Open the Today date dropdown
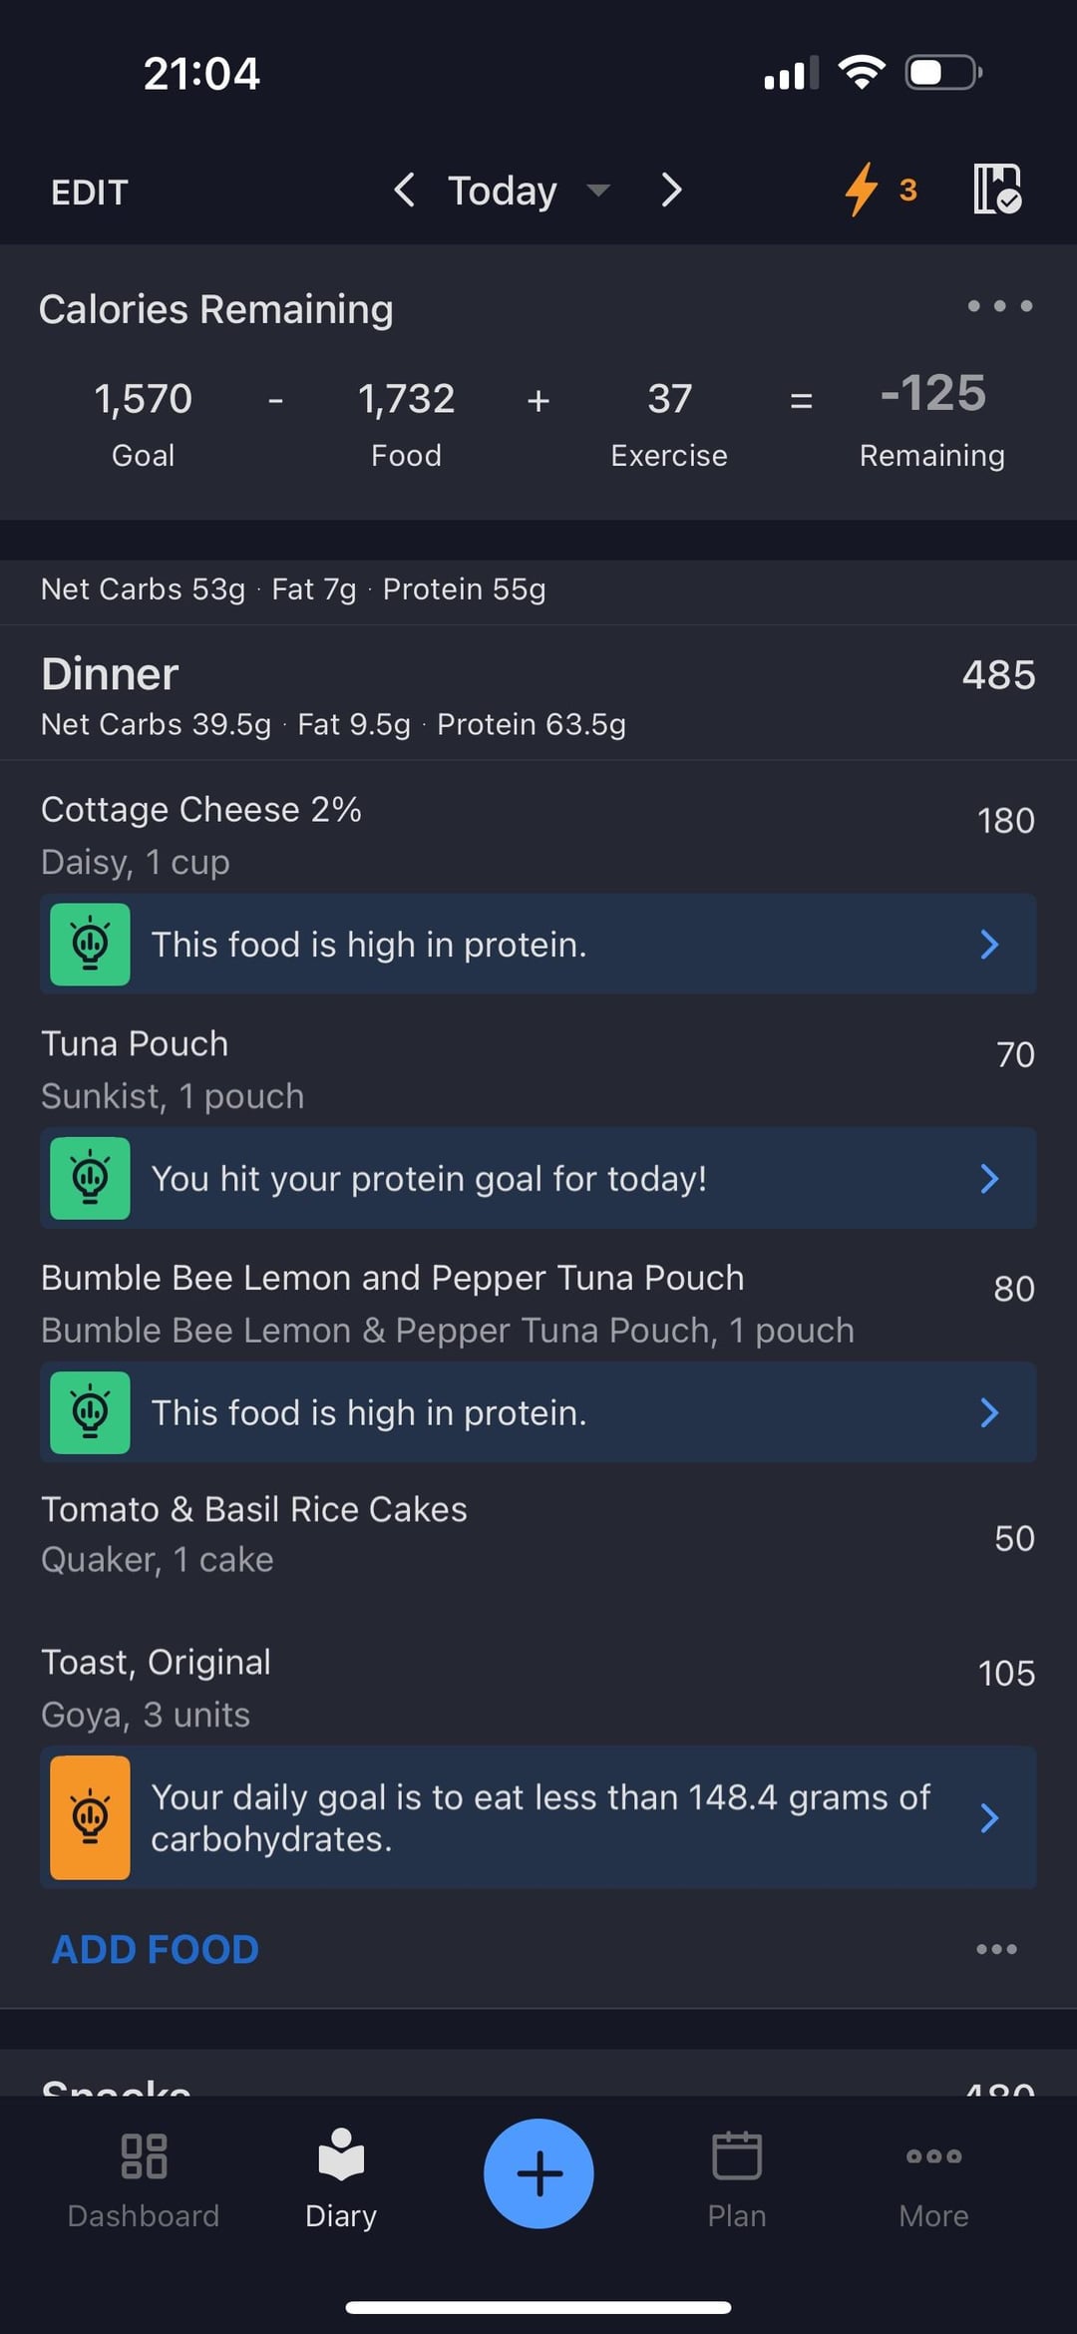1077x2334 pixels. 527,191
